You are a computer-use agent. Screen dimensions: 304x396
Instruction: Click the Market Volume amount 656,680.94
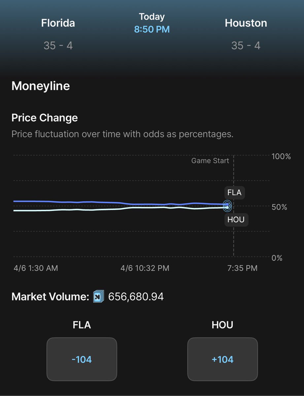click(x=136, y=297)
